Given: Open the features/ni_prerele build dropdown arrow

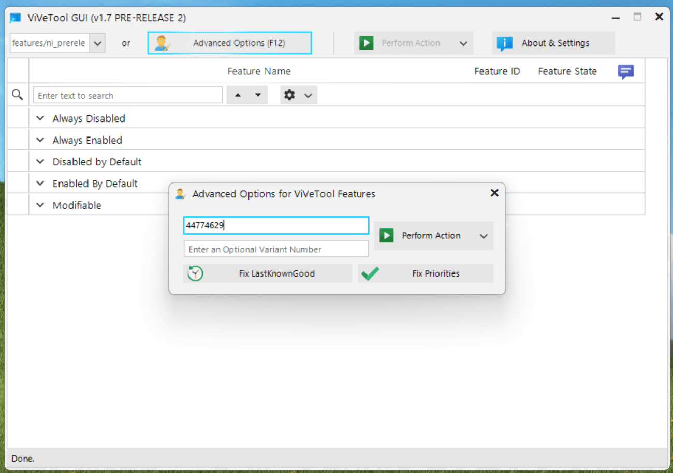Looking at the screenshot, I should tap(97, 43).
